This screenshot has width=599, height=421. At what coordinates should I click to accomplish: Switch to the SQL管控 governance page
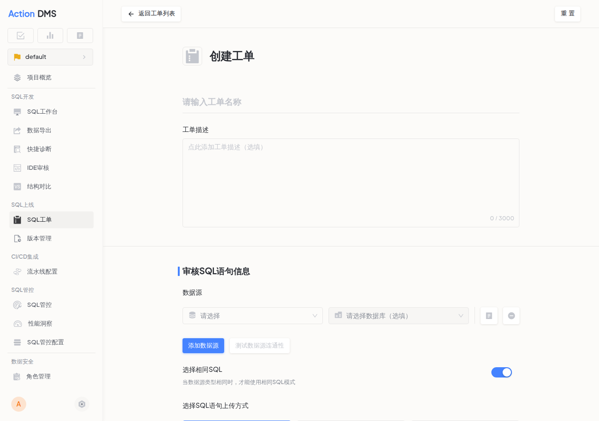39,305
